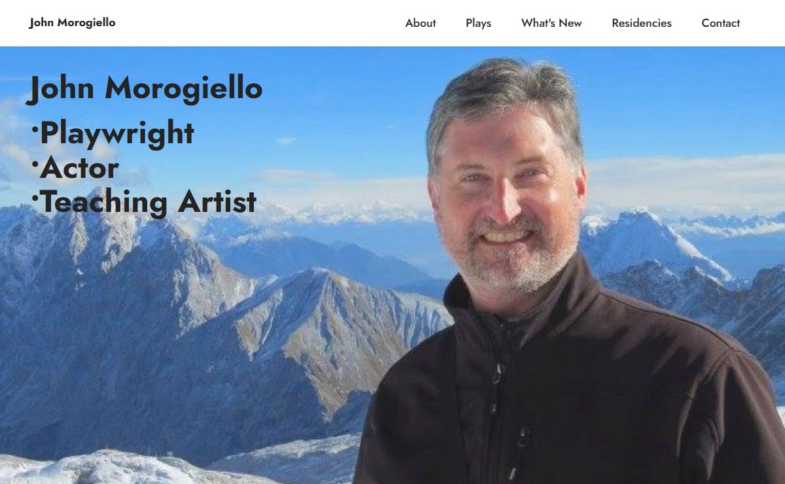The image size is (785, 484).
Task: Navigate to Residencies
Action: tap(641, 23)
